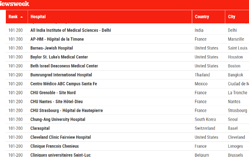
Task: Select CHU Grenoble - Site Nord
Action: 53,93
